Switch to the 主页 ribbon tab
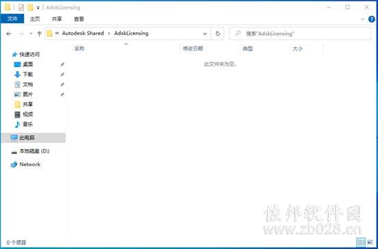Viewport: 378px width, 249px height. click(x=35, y=19)
